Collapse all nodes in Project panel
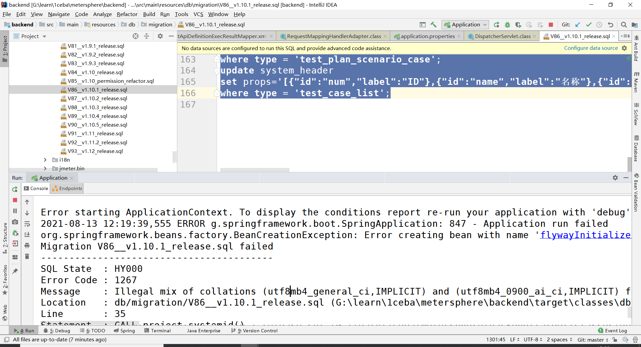 coord(147,36)
